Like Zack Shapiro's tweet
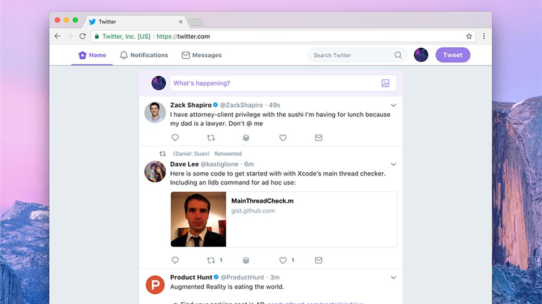 283,138
